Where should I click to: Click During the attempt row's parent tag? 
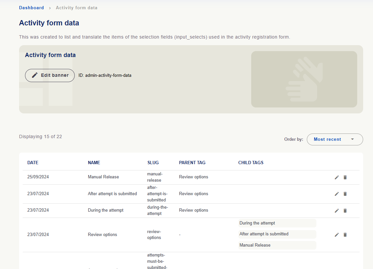[x=194, y=210]
